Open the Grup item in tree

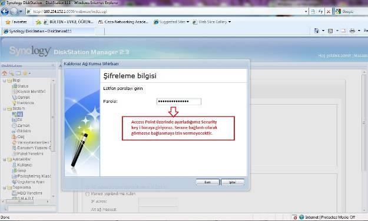coord(19,170)
